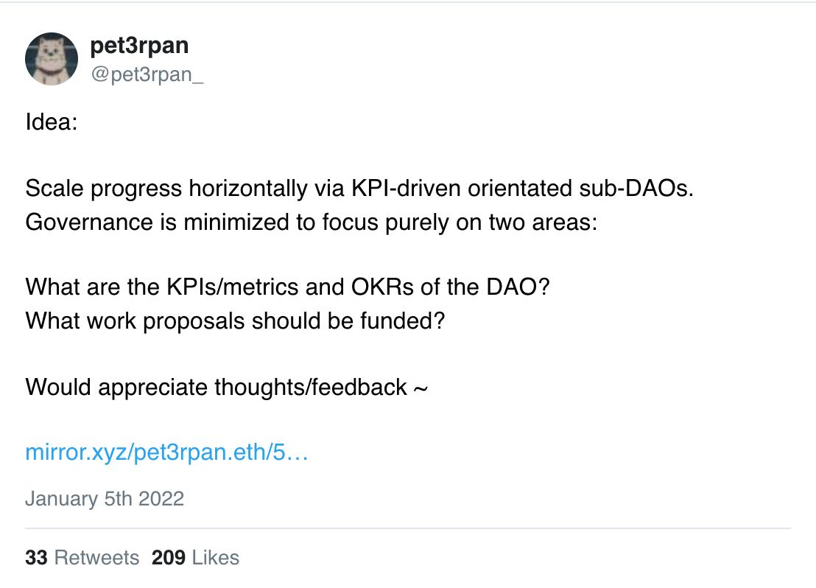Open the pet3rpan display name profile
Screen dimensions: 816x588
pos(139,46)
